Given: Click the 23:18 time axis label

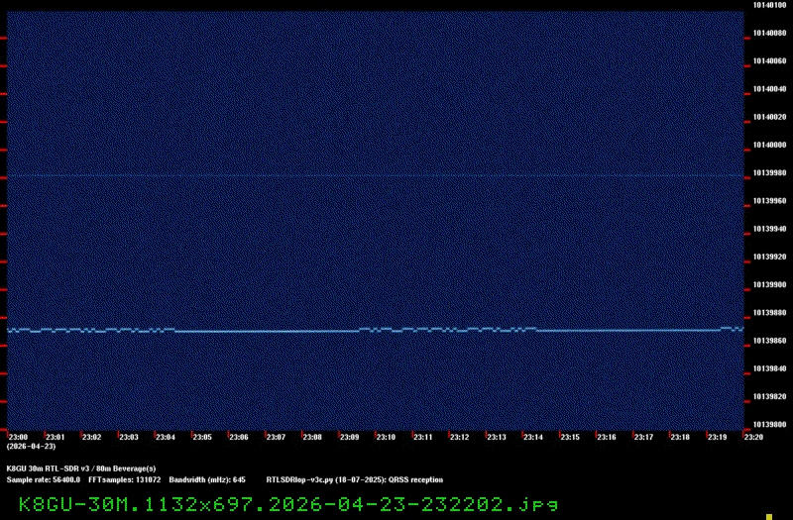Looking at the screenshot, I should point(680,437).
